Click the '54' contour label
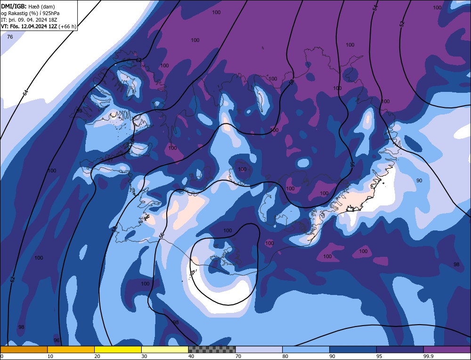471x360 pixels. [x=375, y=8]
